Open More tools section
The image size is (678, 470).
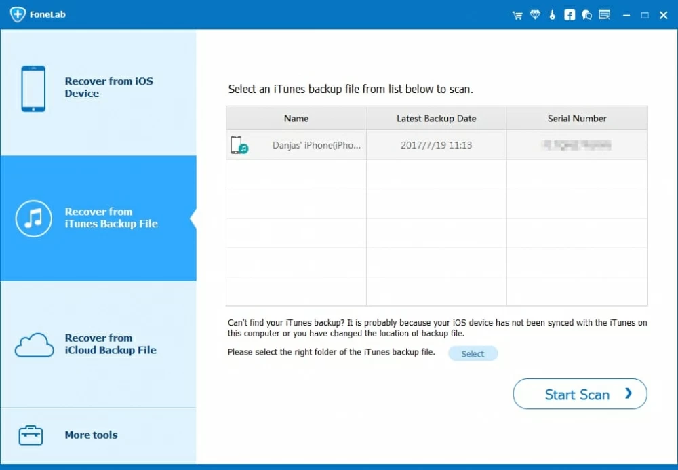[98, 435]
